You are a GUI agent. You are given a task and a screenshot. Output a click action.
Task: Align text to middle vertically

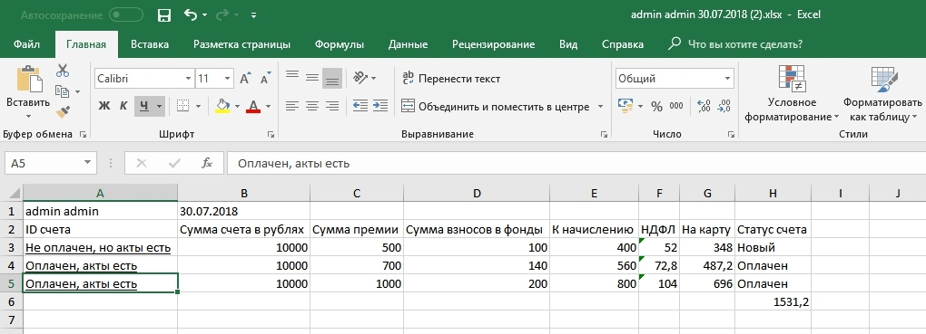[312, 78]
